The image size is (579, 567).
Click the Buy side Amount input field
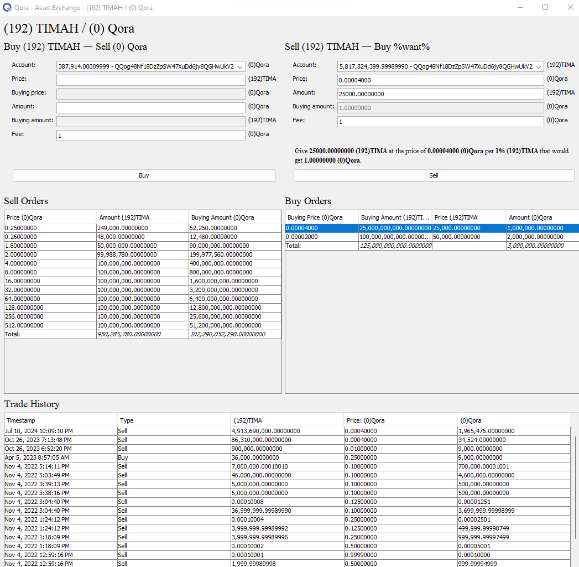click(150, 108)
